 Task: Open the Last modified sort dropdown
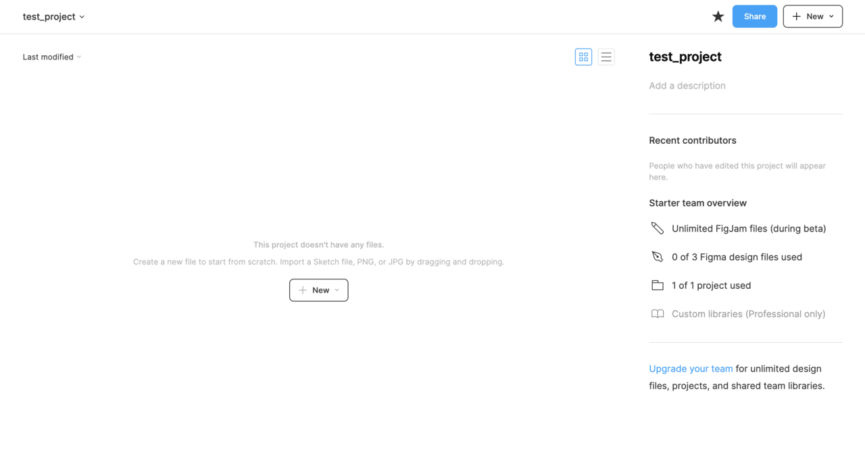52,57
